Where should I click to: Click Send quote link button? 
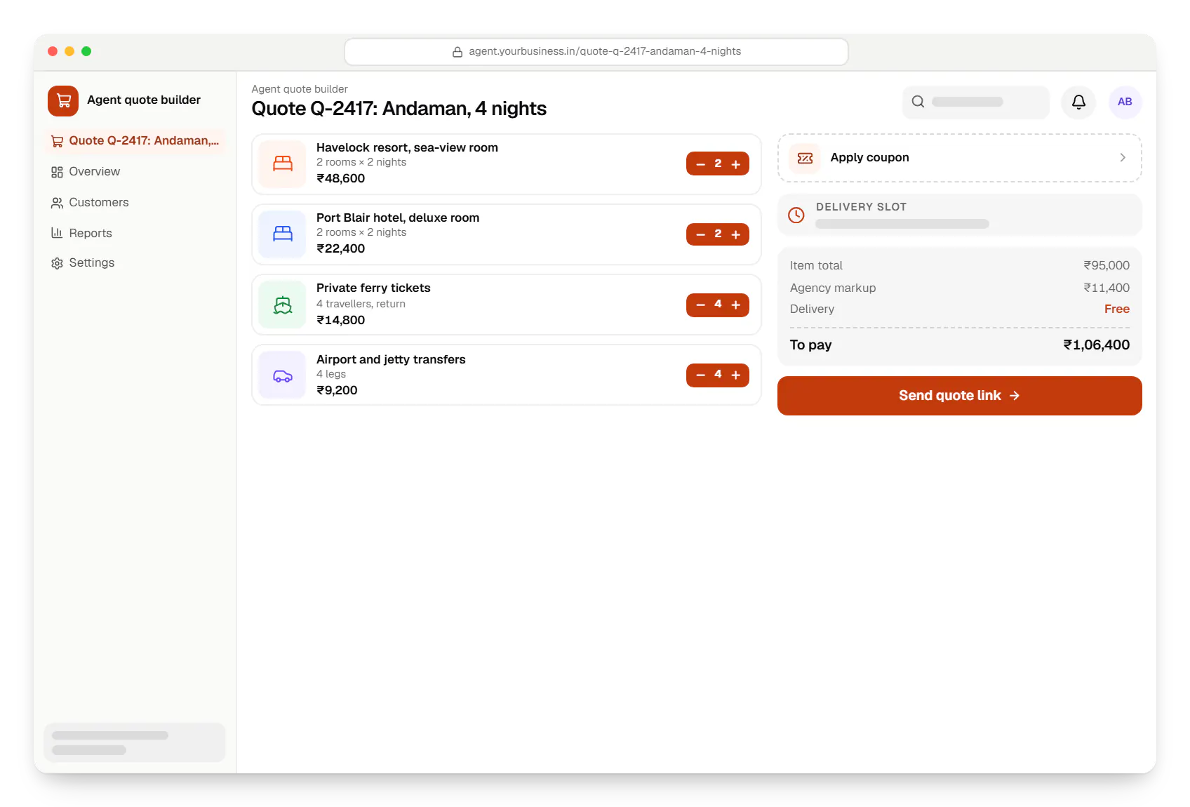(x=959, y=396)
